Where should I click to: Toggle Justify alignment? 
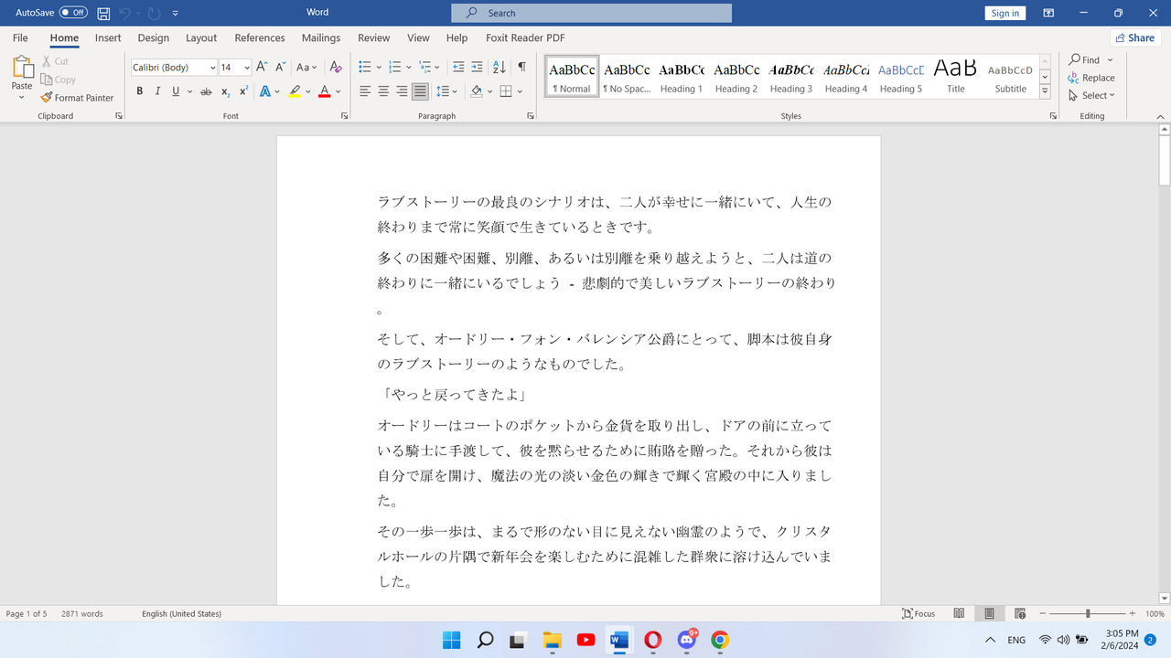[x=420, y=91]
